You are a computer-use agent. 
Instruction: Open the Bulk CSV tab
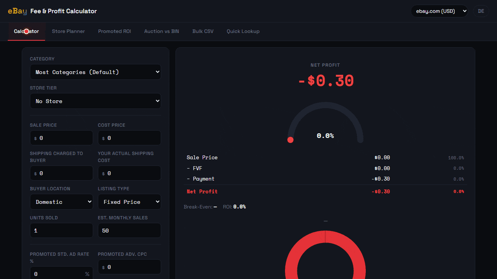tap(203, 31)
